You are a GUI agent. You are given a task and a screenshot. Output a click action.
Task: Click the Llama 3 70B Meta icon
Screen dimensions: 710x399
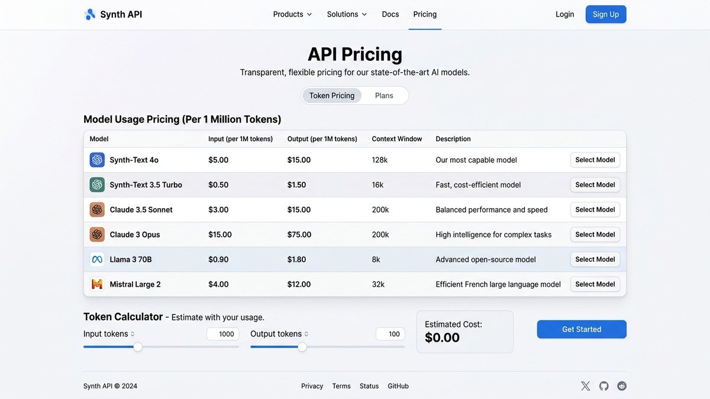(97, 259)
